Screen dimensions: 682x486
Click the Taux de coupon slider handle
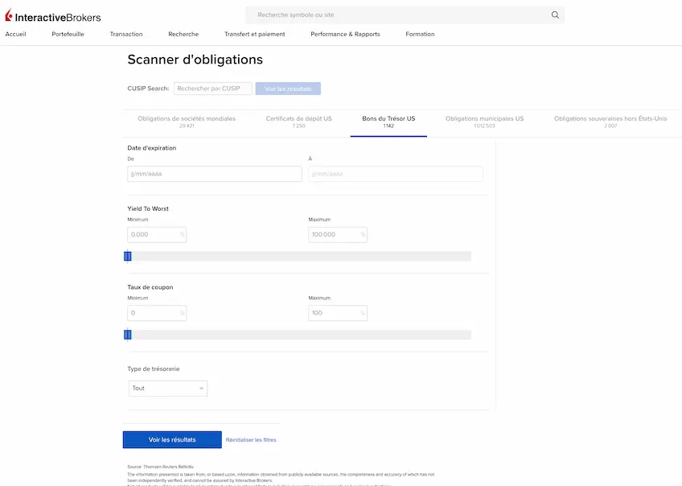tap(127, 335)
